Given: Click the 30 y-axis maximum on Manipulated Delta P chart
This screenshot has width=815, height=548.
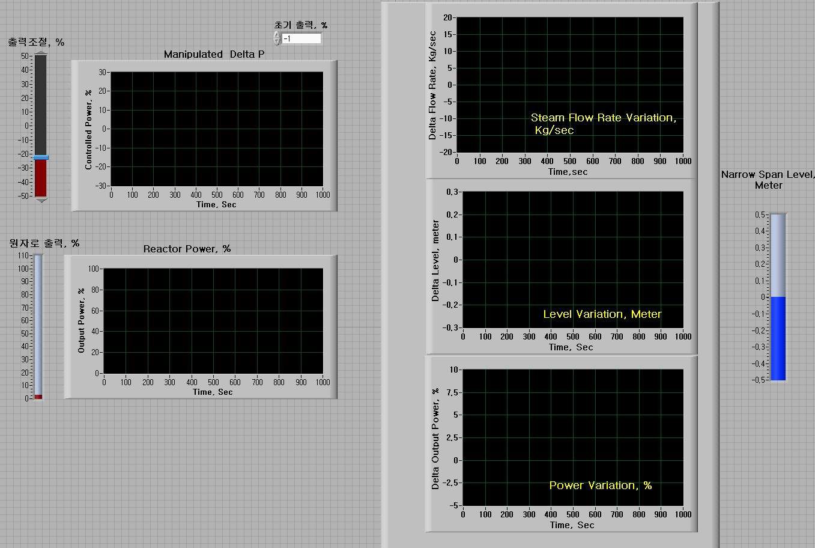Looking at the screenshot, I should 102,72.
